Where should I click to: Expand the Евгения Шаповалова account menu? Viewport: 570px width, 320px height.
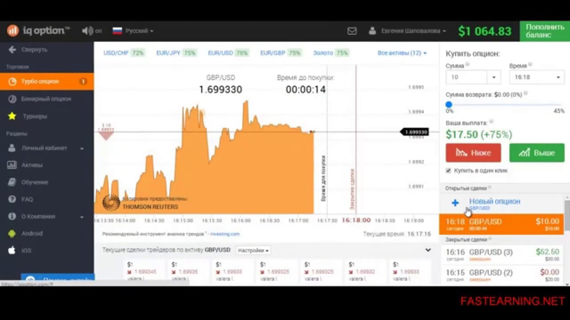tap(413, 31)
